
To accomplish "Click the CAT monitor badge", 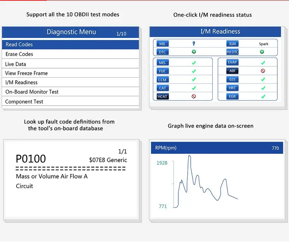I will (162, 88).
